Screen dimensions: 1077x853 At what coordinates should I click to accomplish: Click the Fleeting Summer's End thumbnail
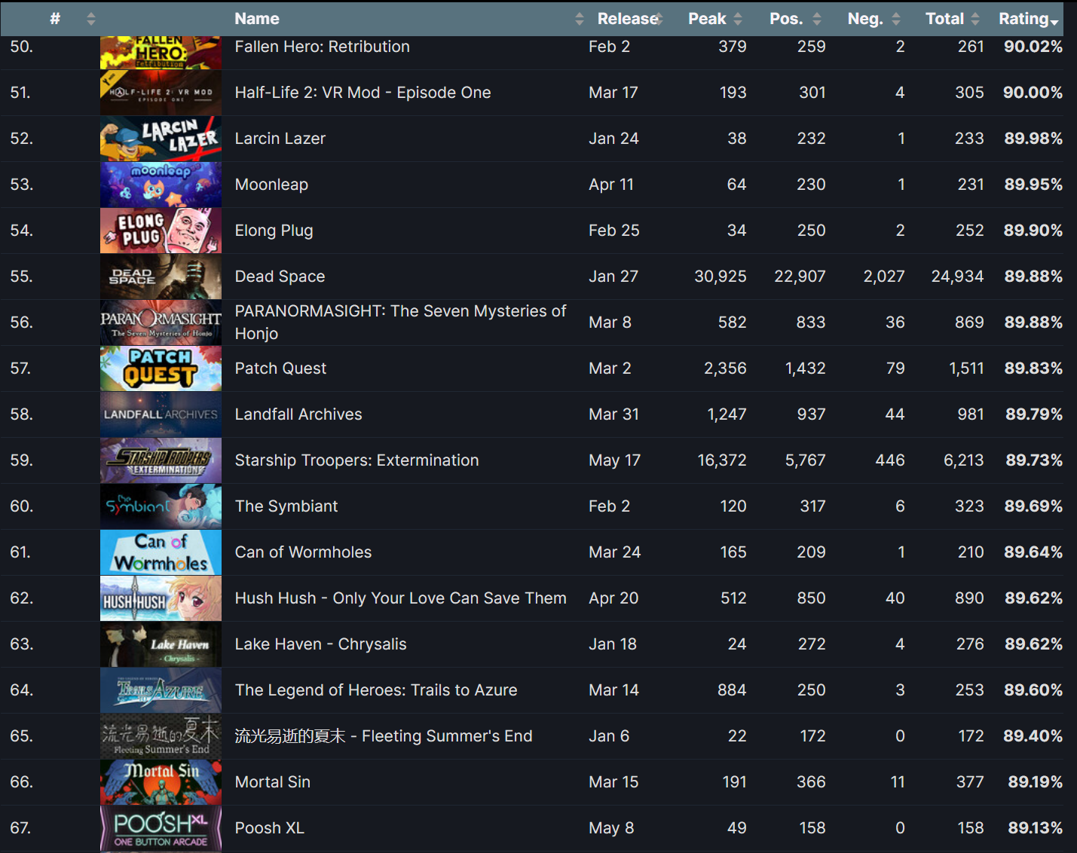pos(161,736)
